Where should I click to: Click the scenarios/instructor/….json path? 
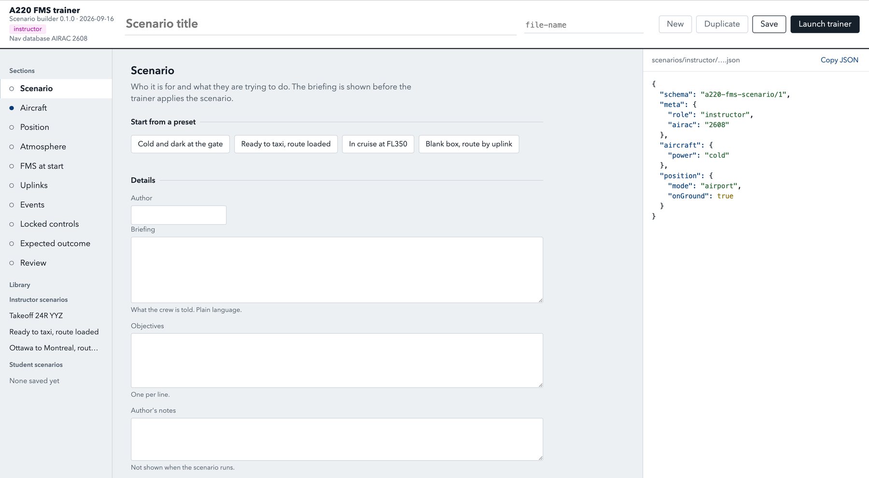[696, 60]
